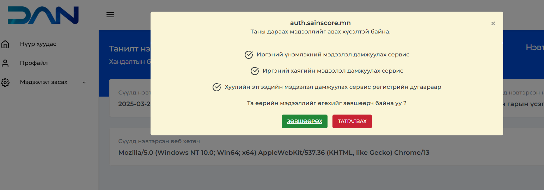Close the auth.sainscore.mn dialog with X

click(493, 24)
